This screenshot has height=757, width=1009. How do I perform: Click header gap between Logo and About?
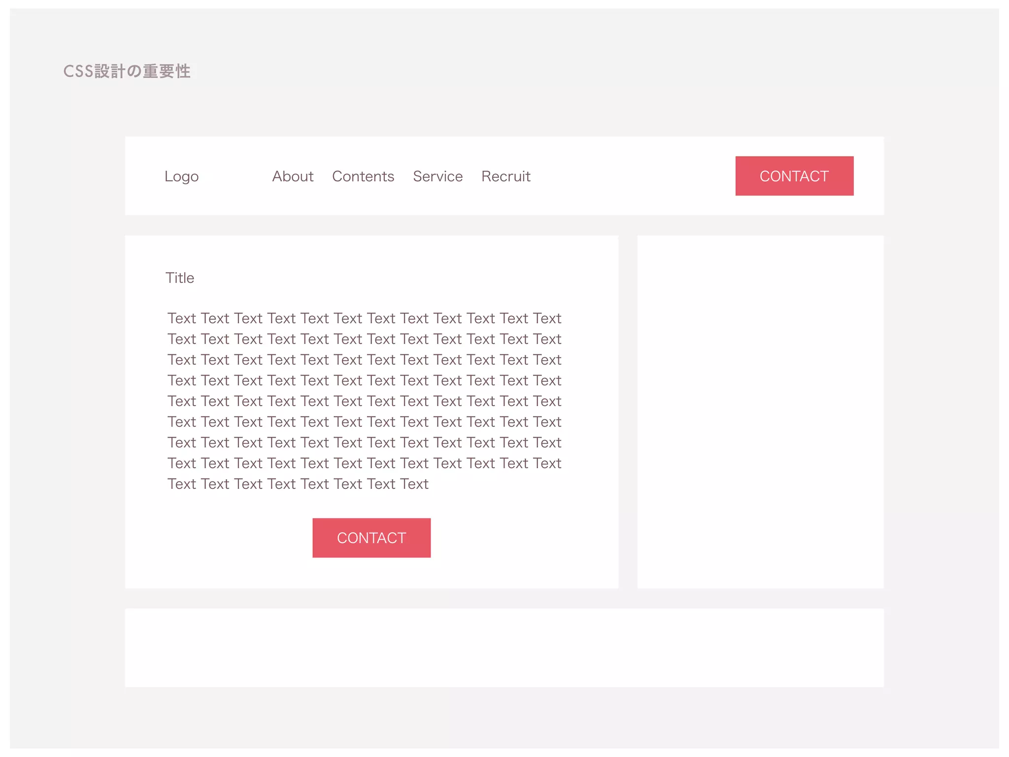(235, 176)
